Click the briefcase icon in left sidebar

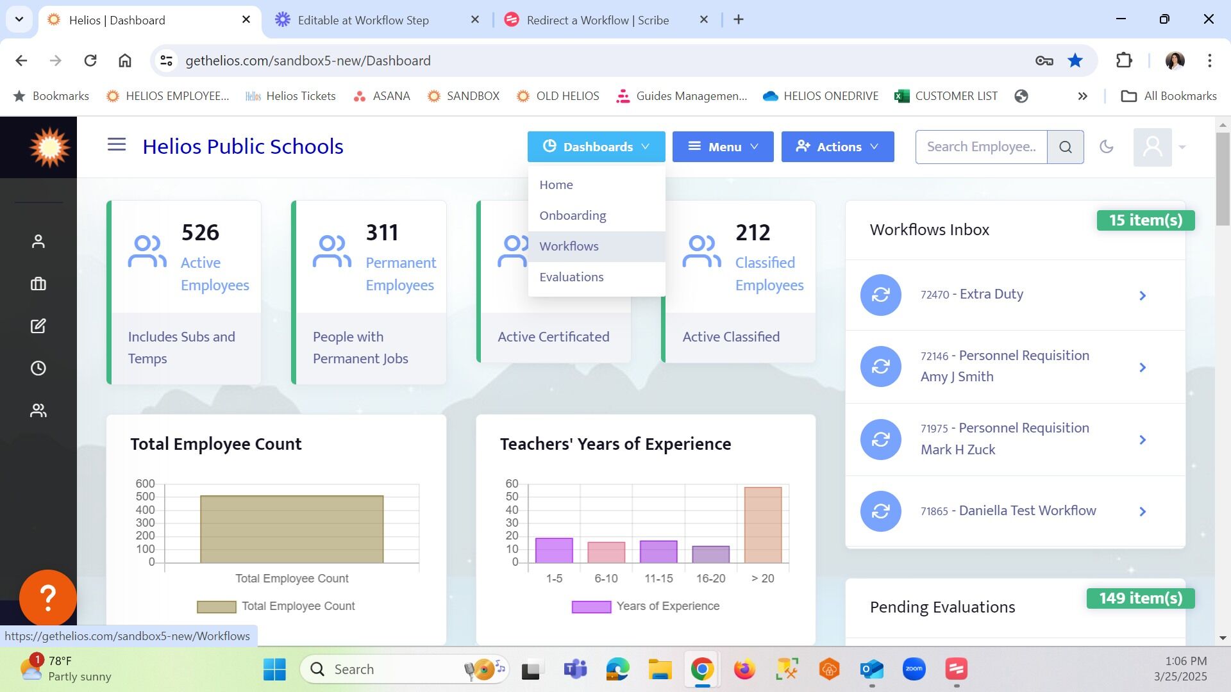38,284
